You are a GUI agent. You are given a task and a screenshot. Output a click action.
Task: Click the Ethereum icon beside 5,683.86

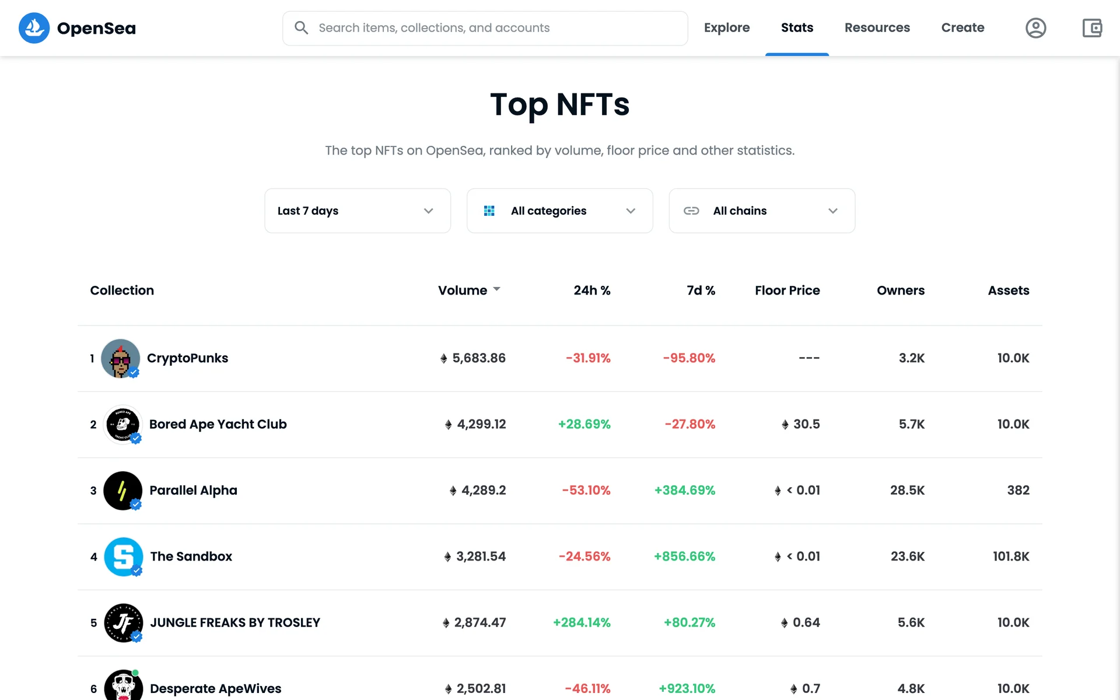[444, 358]
